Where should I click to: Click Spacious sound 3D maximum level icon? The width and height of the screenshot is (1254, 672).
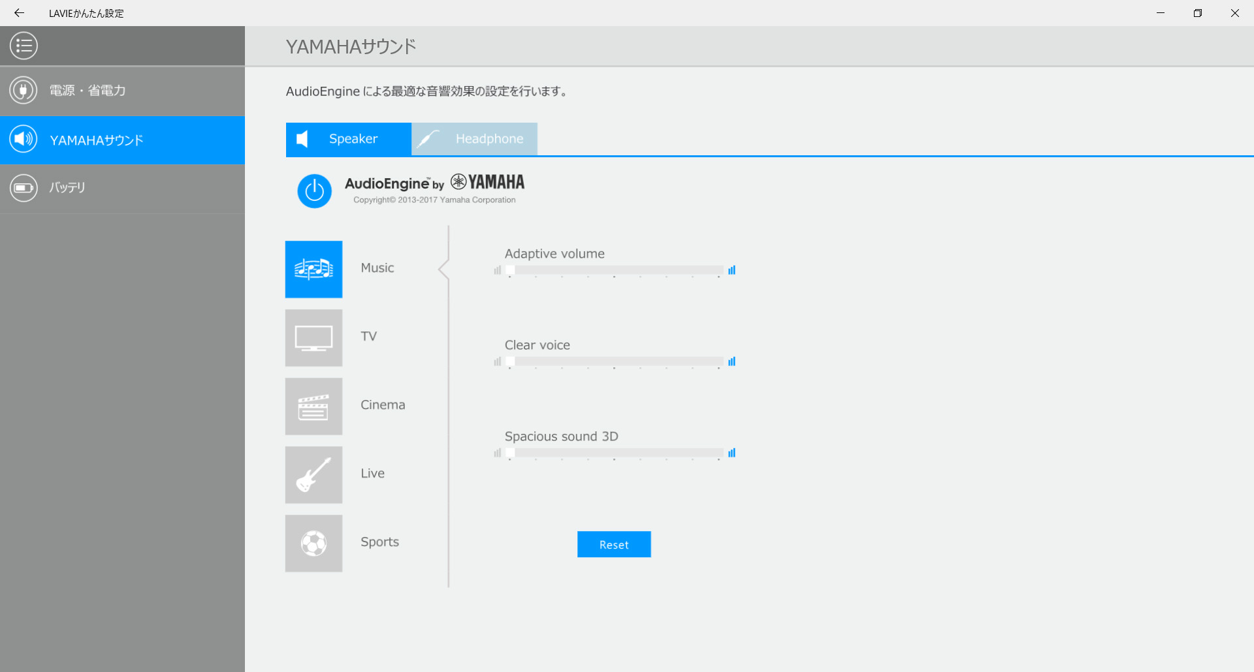click(732, 453)
